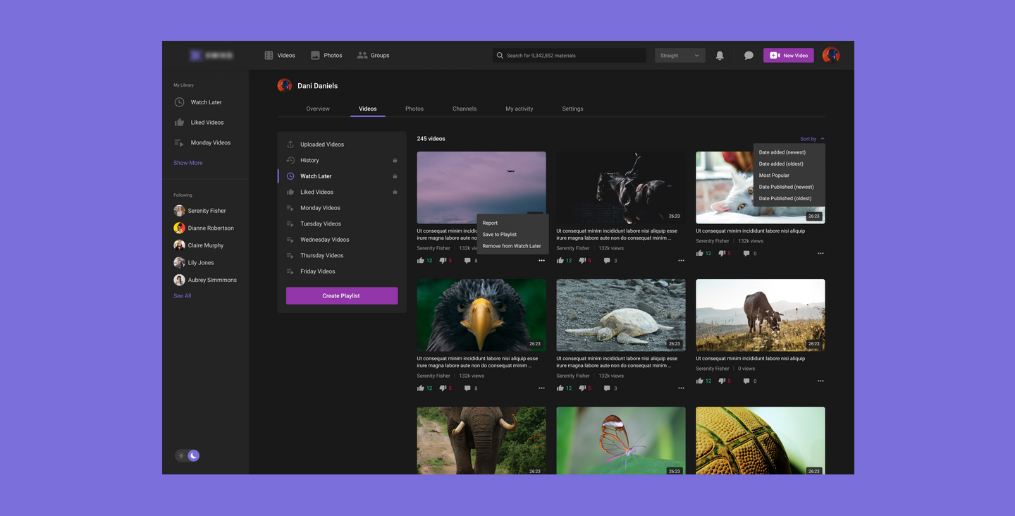Select Most Popular sort option
Image resolution: width=1015 pixels, height=516 pixels.
(x=774, y=176)
